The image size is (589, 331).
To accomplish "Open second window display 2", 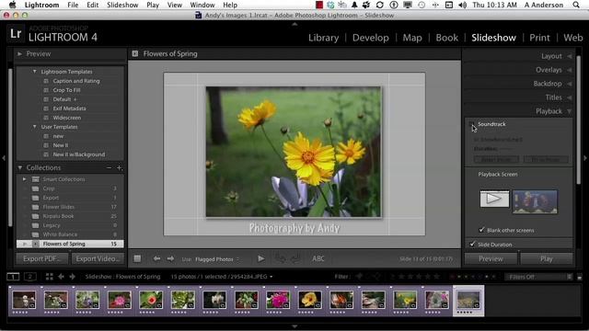I will pyautogui.click(x=30, y=277).
